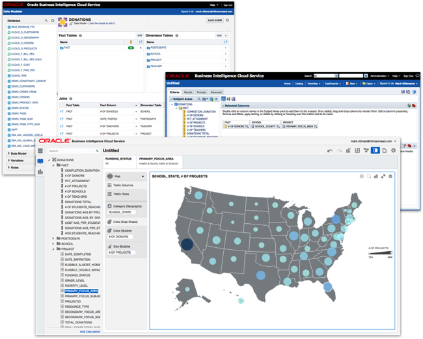The height and width of the screenshot is (339, 423).
Task: Open the Dashboards menu in header
Action: click(333, 83)
